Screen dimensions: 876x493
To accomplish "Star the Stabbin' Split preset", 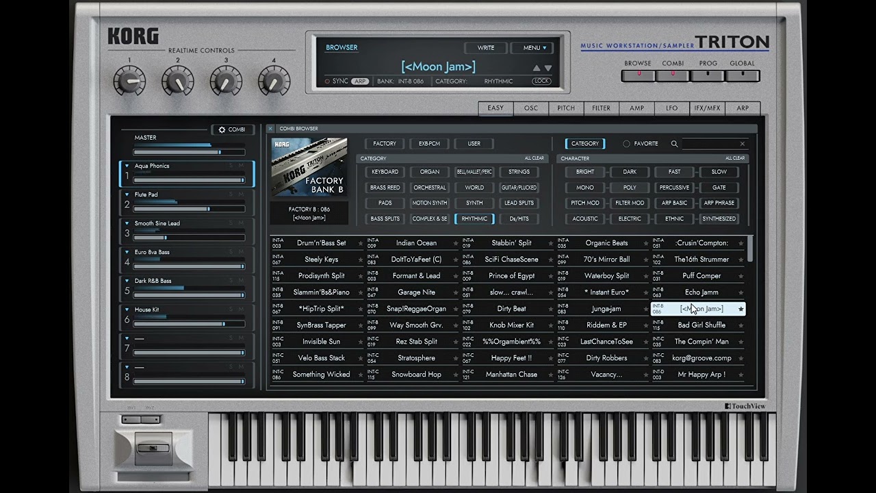I will (x=551, y=244).
